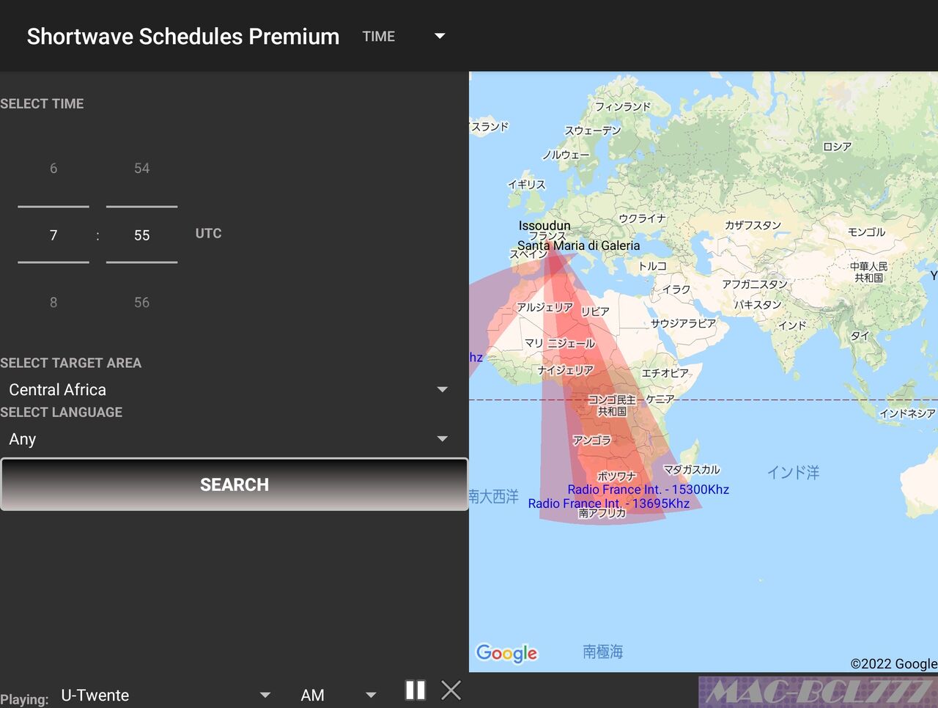Viewport: 938px width, 708px height.
Task: Select hour 6 in time picker
Action: click(x=53, y=169)
